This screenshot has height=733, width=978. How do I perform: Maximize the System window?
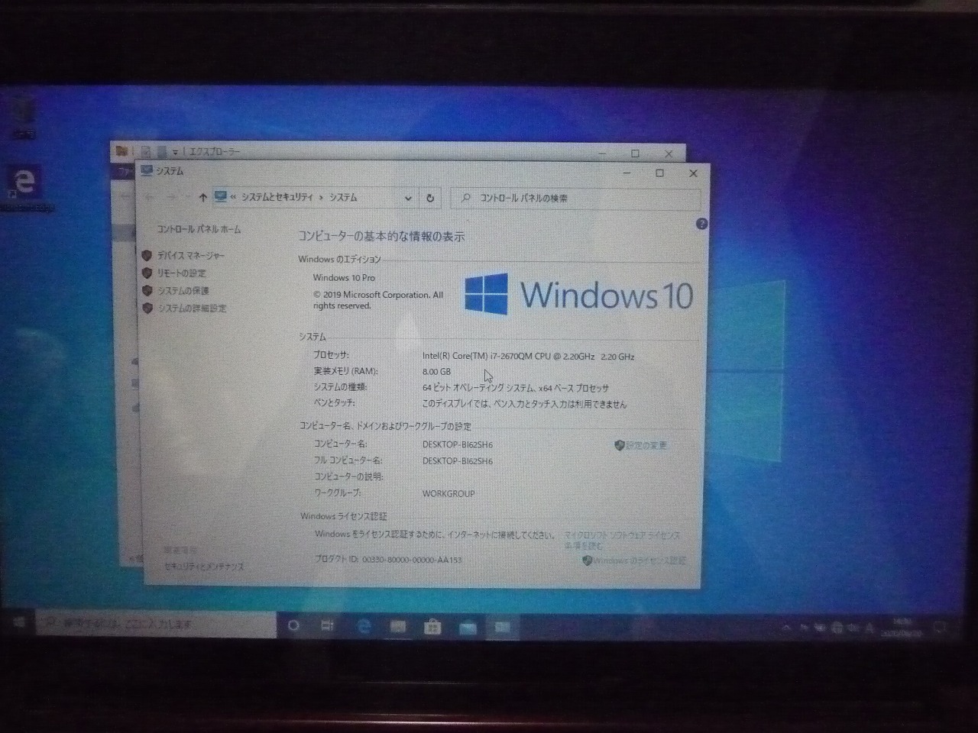click(660, 173)
